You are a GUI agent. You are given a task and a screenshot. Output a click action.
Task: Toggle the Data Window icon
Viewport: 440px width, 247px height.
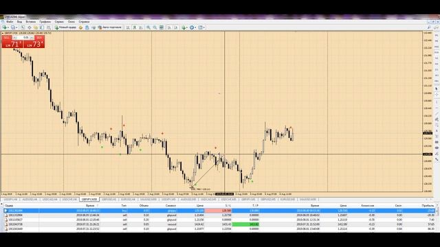tap(29, 27)
